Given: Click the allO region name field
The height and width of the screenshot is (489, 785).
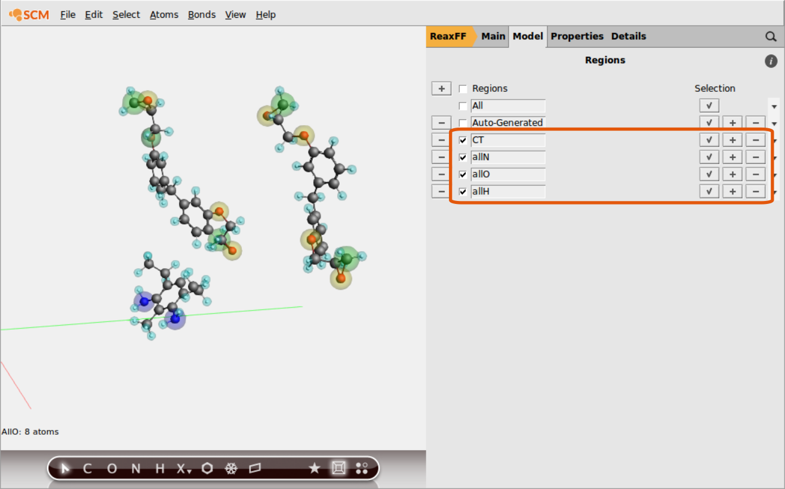Looking at the screenshot, I should (x=507, y=175).
